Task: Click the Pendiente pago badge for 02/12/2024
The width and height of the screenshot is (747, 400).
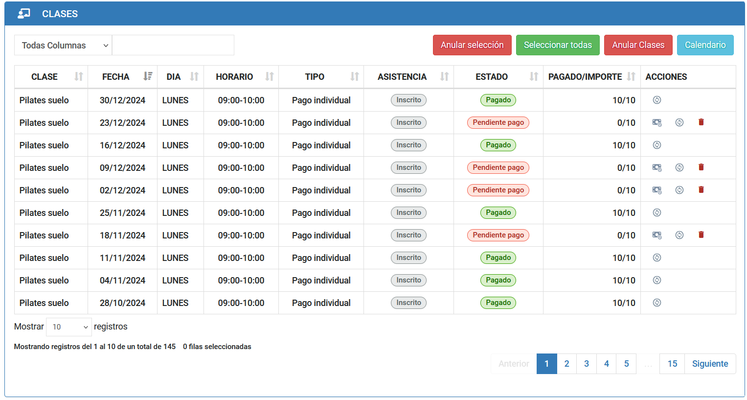Action: pos(498,190)
